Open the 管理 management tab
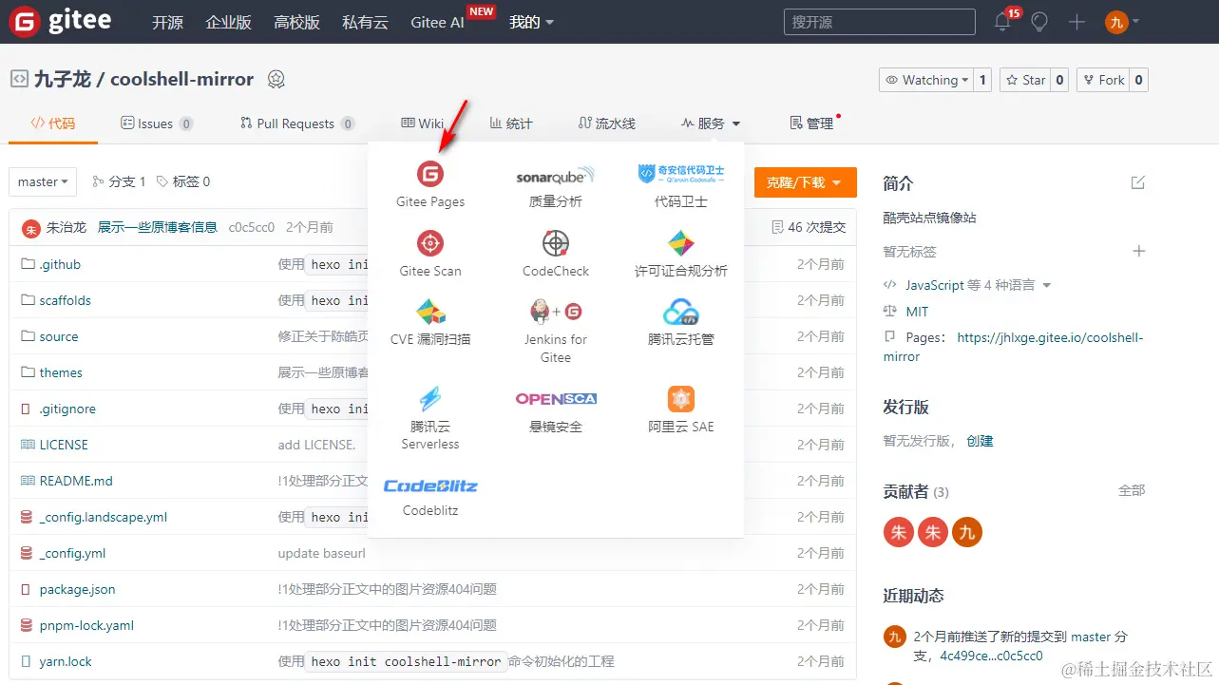The height and width of the screenshot is (685, 1219). [x=812, y=124]
